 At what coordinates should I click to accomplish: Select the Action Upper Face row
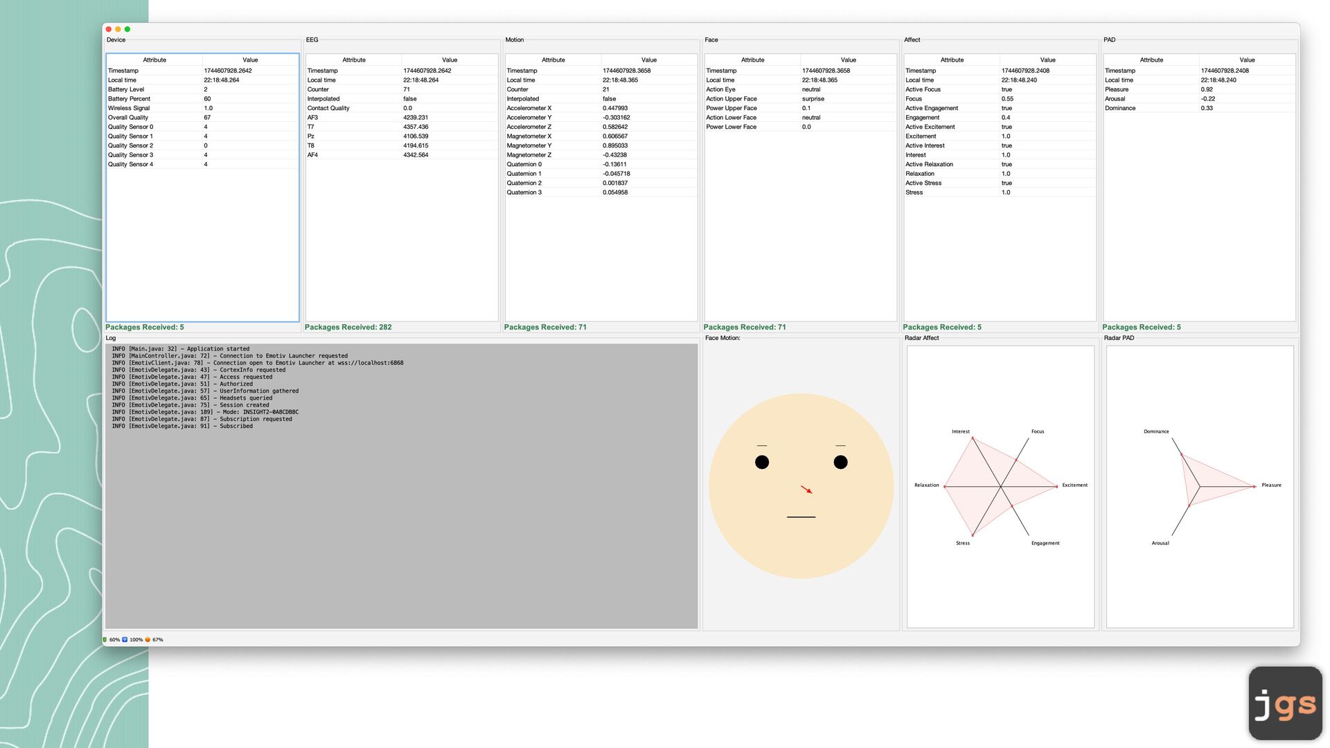pos(799,98)
